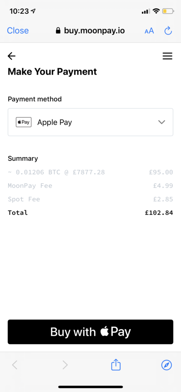
Task: Open the hamburger menu
Action: [168, 56]
